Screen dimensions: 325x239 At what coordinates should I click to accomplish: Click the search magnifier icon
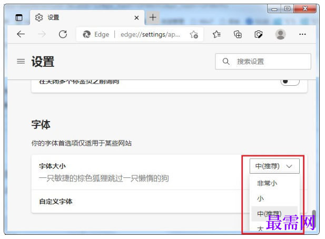(226, 61)
